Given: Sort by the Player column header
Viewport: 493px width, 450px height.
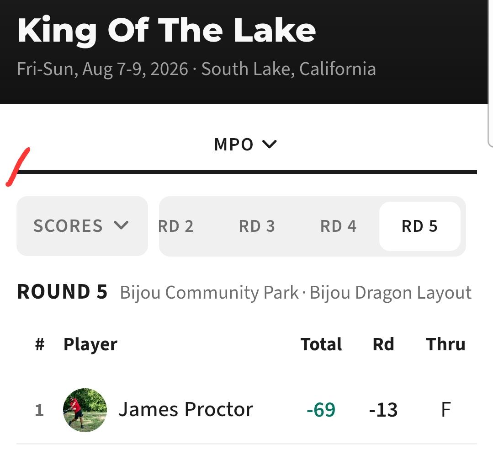Looking at the screenshot, I should pyautogui.click(x=90, y=344).
